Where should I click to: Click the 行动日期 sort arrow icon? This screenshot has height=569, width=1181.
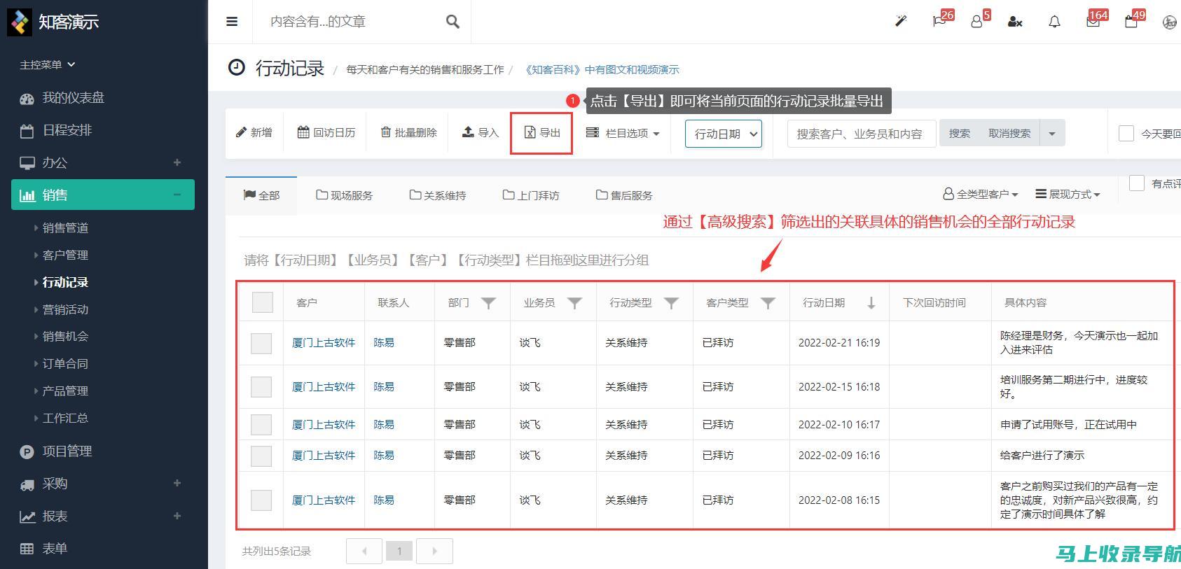point(871,303)
